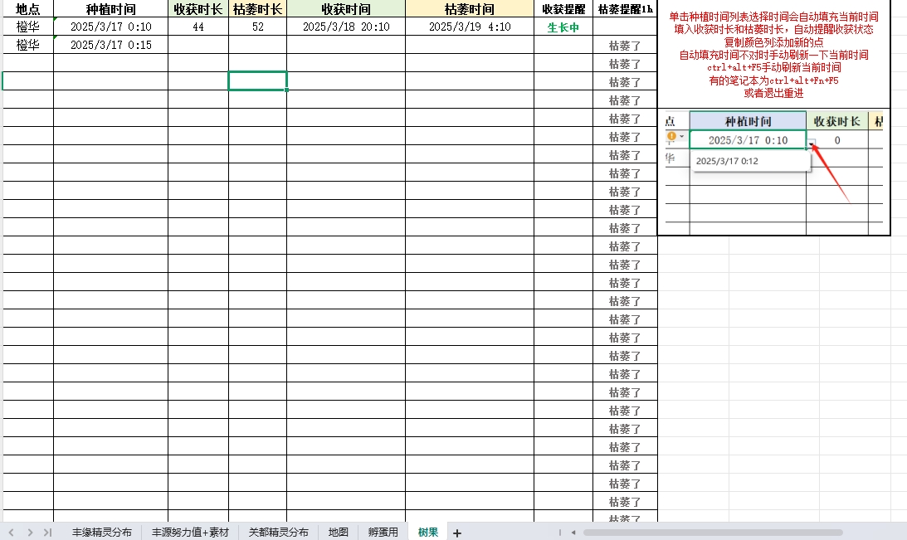Click the horizontal scrollbar thumb
Viewport: 907px width, 540px height.
(712, 532)
